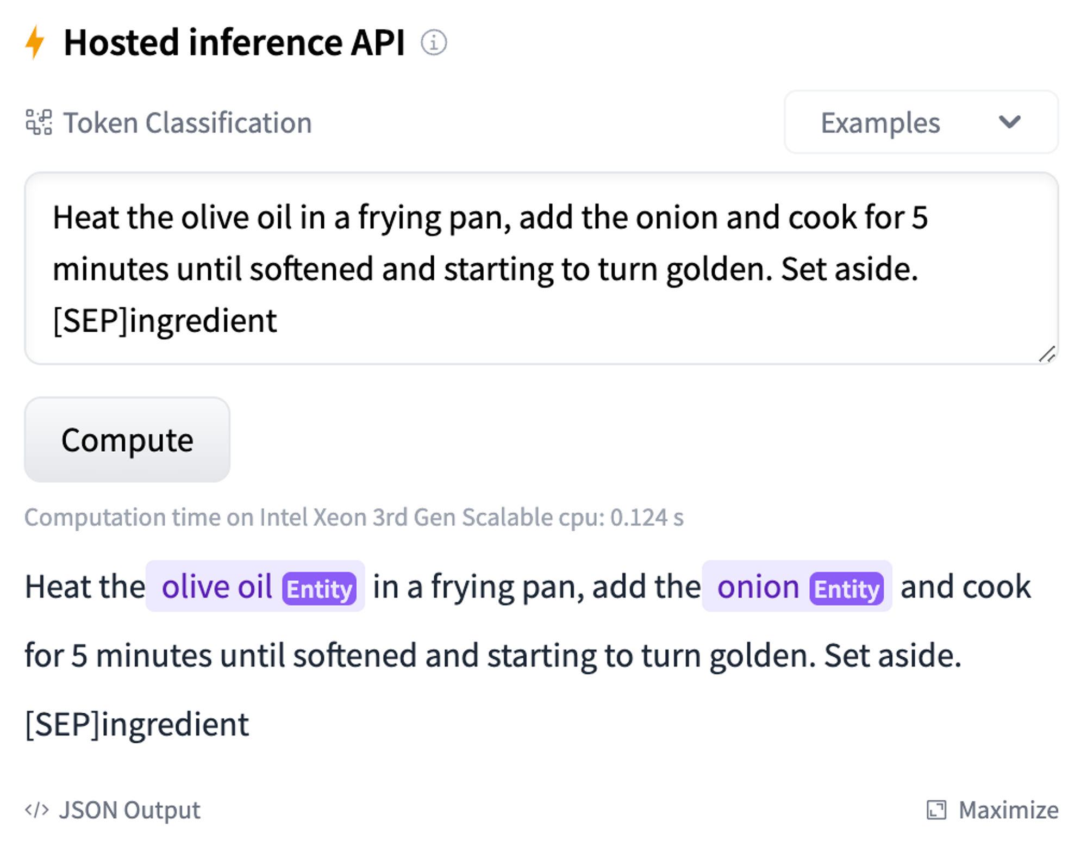Click the info icon beside Hosted inference API

[434, 42]
